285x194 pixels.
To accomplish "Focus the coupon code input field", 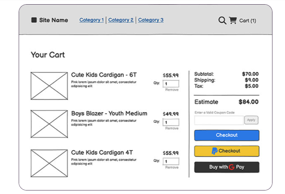I will coord(219,120).
